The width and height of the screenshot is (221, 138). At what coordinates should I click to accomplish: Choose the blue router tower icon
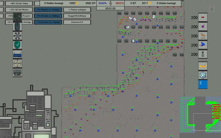[17, 54]
